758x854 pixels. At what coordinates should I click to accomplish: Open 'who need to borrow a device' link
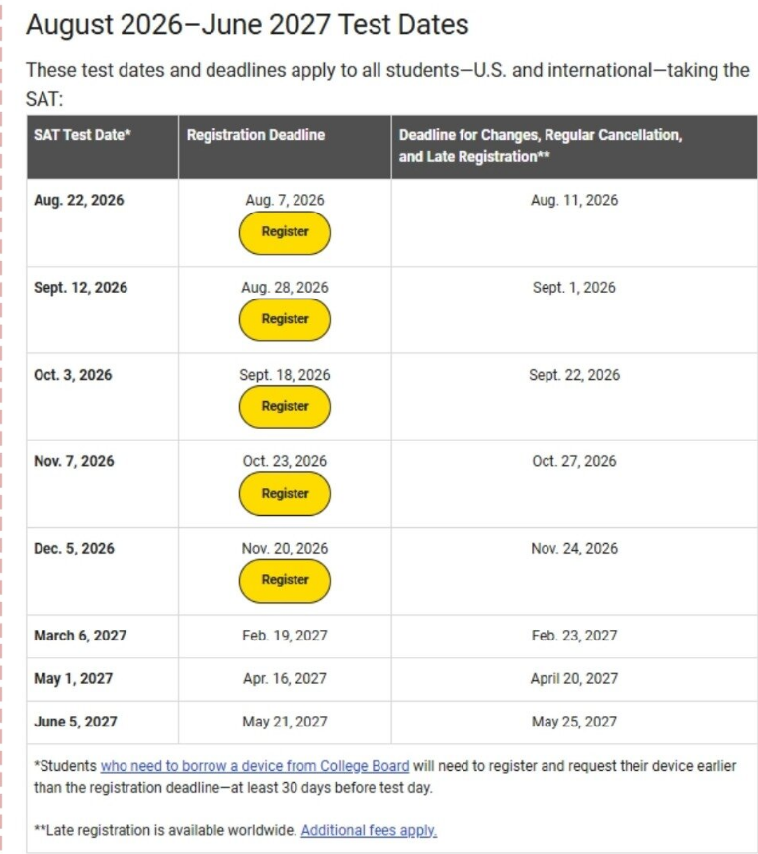(x=254, y=766)
